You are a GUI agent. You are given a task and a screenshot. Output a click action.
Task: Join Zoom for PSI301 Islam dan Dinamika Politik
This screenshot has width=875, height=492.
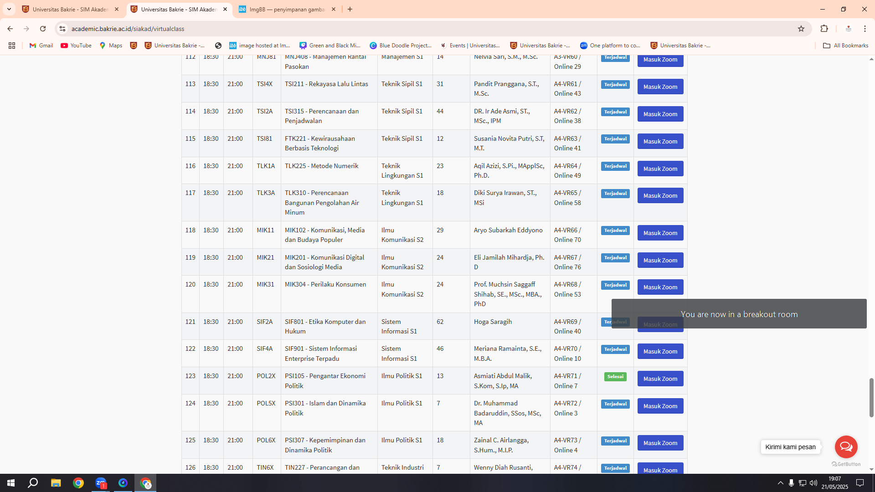tap(660, 406)
